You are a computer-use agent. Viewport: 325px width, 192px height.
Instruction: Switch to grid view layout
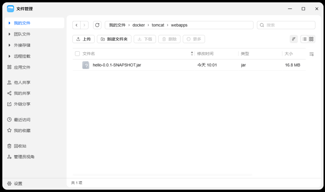point(311,39)
